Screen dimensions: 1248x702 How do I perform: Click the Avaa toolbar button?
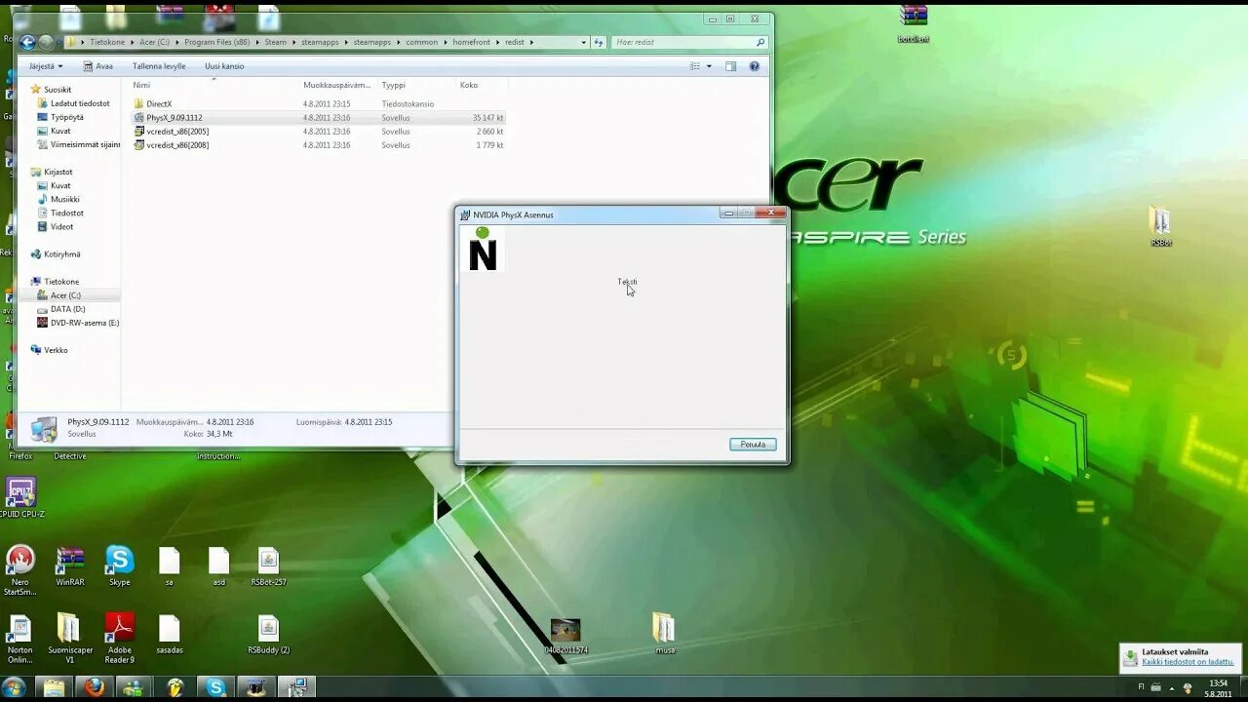click(x=97, y=66)
